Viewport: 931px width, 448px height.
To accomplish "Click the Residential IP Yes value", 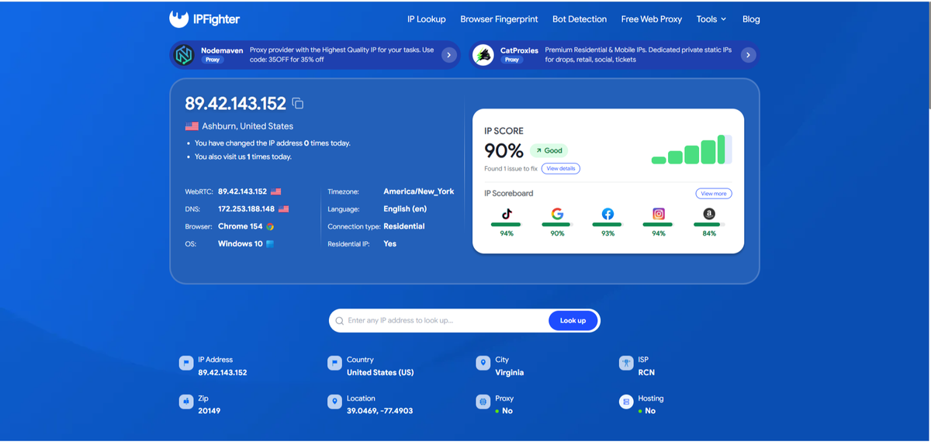I will click(389, 244).
